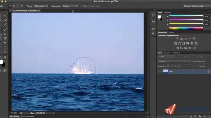Screen dimensions: 211x118
Task: Open the status bar info arrow menu
Action: tap(53, 113)
